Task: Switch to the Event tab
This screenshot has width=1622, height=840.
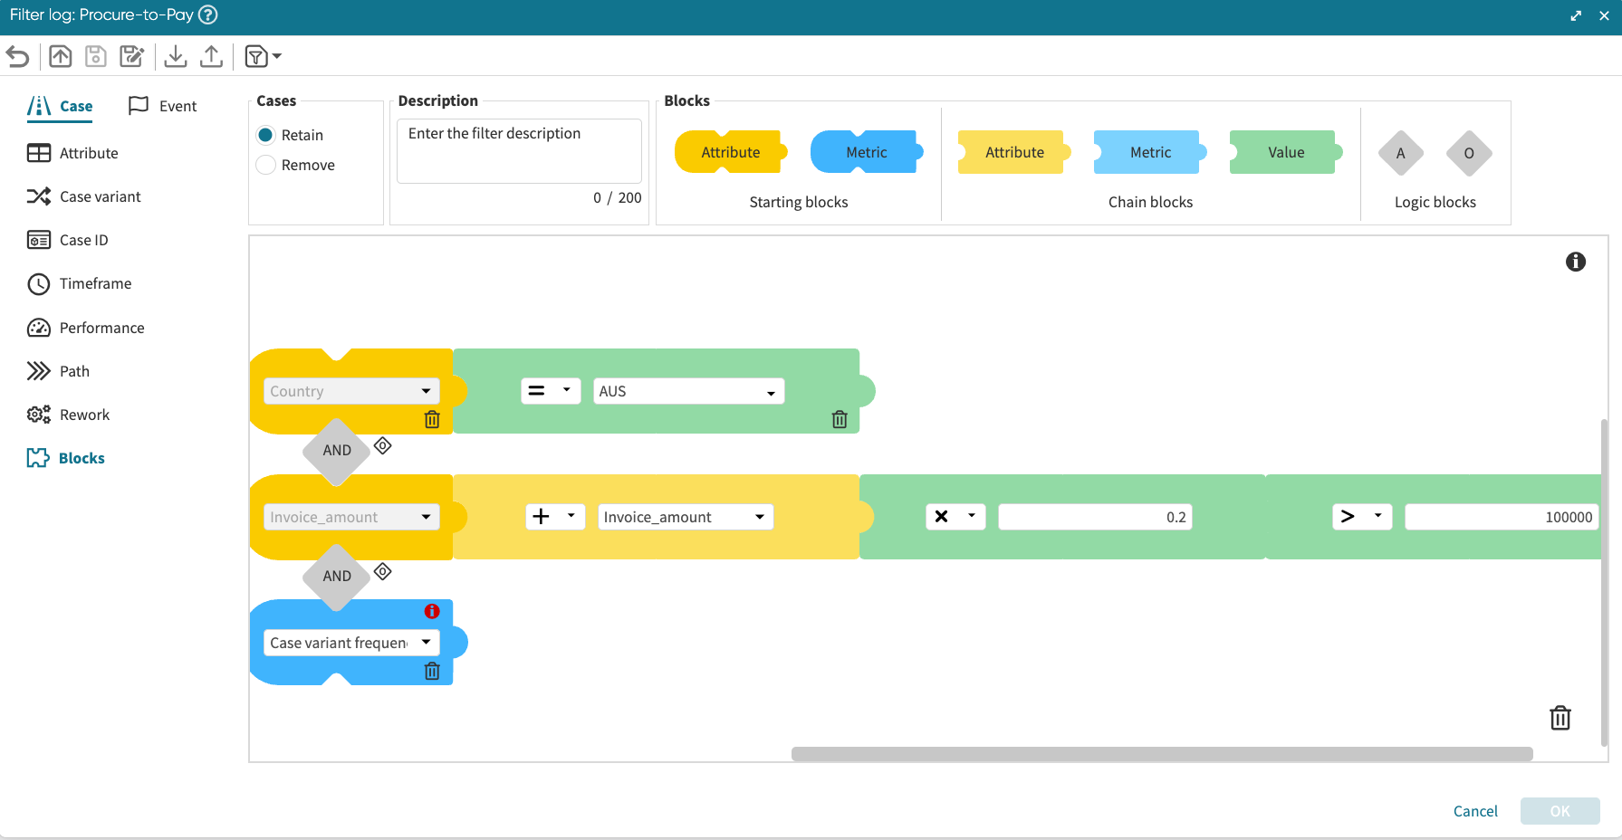Action: (163, 106)
